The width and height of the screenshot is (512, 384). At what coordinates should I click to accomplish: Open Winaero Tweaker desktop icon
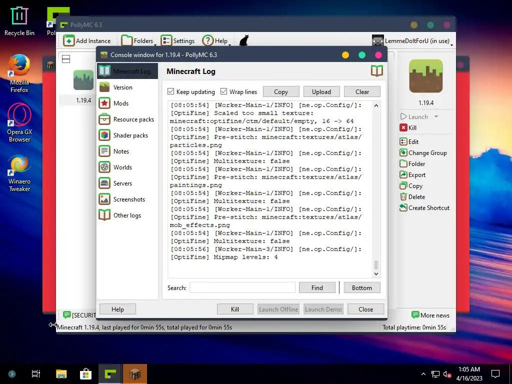(19, 172)
